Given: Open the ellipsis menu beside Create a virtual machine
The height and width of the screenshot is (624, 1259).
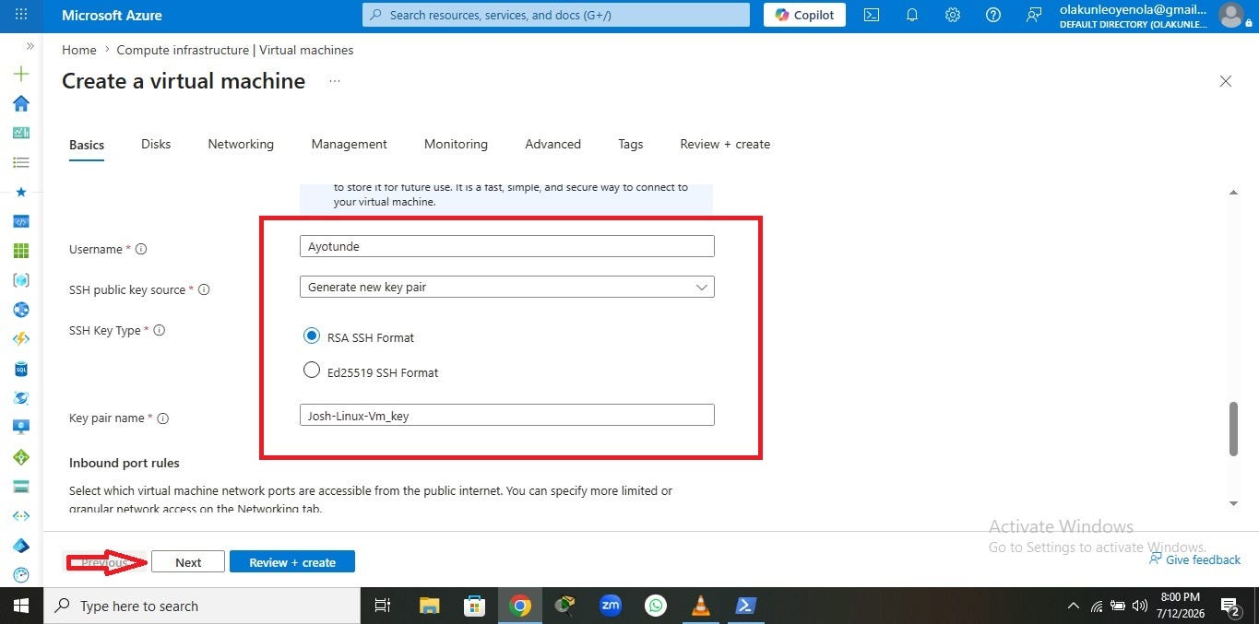Looking at the screenshot, I should coord(335,81).
